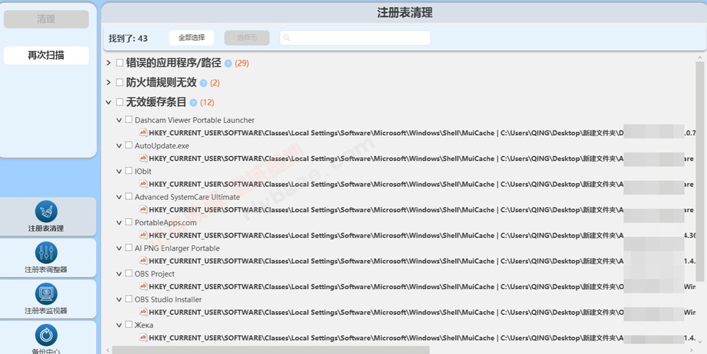Image resolution: width=707 pixels, height=354 pixels.
Task: Expand the 防火墙规则无效 group
Action: (x=108, y=82)
